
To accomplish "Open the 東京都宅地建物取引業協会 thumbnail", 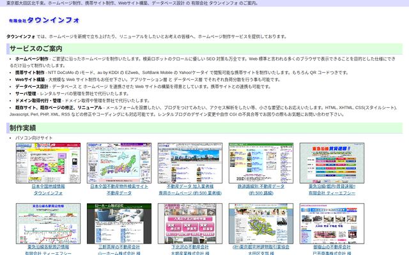I will pyautogui.click(x=261, y=224).
